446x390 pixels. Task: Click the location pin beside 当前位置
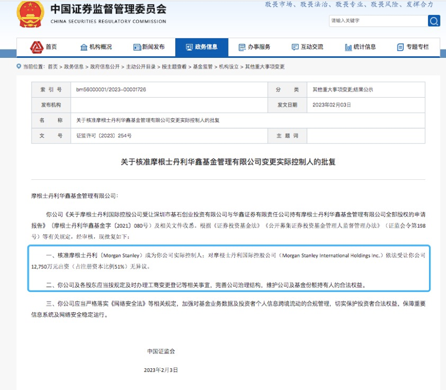[19, 67]
